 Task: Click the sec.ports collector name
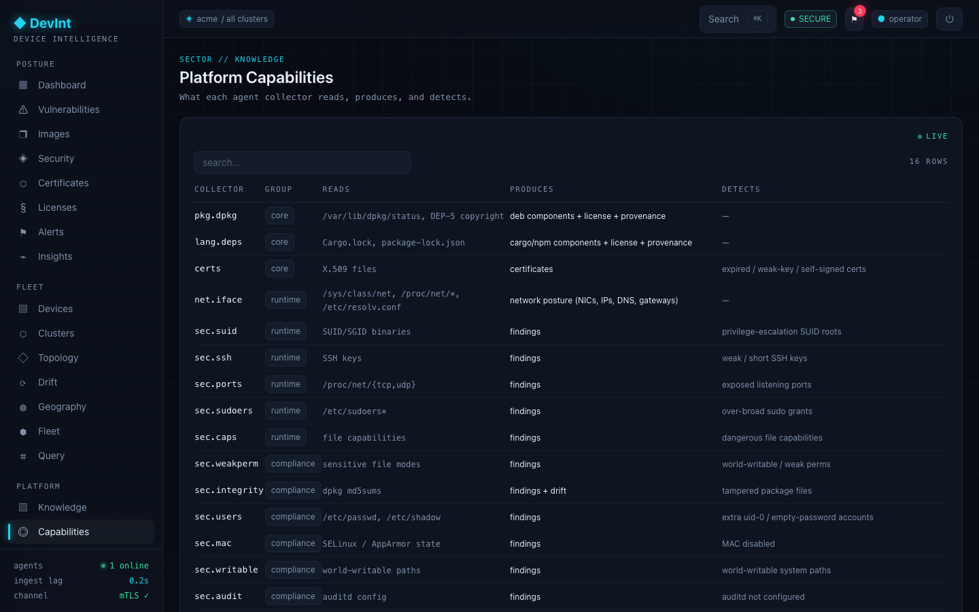218,384
